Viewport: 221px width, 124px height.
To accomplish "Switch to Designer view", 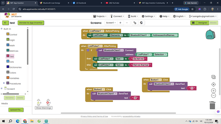I will coord(203,23).
